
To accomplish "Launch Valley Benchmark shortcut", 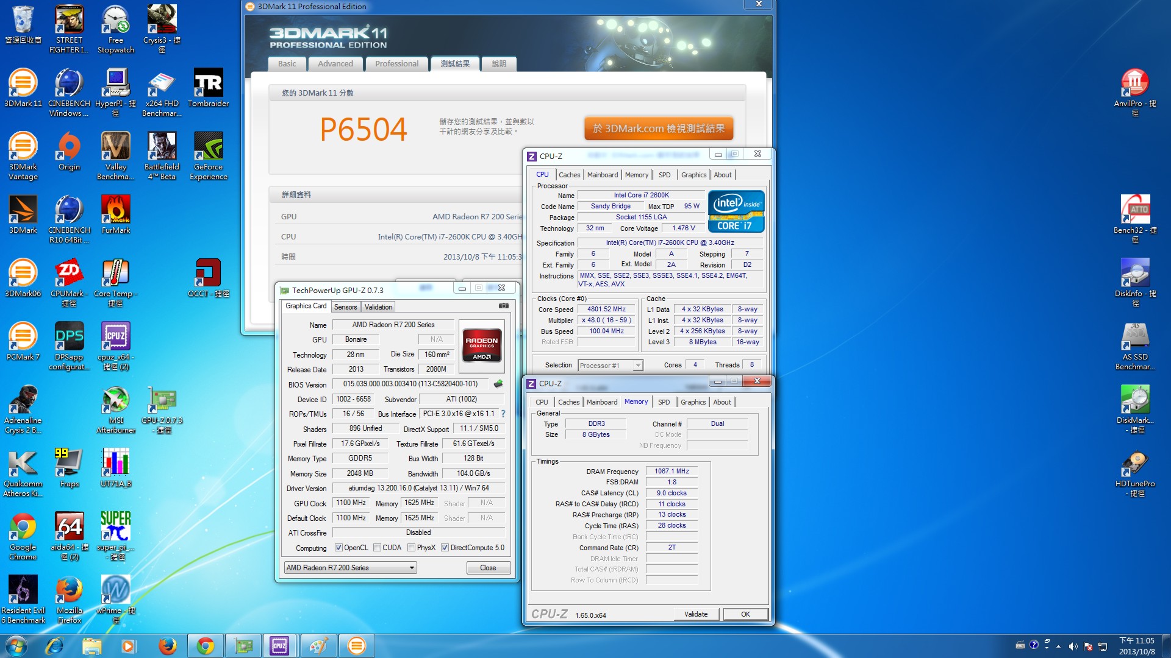I will pos(115,156).
